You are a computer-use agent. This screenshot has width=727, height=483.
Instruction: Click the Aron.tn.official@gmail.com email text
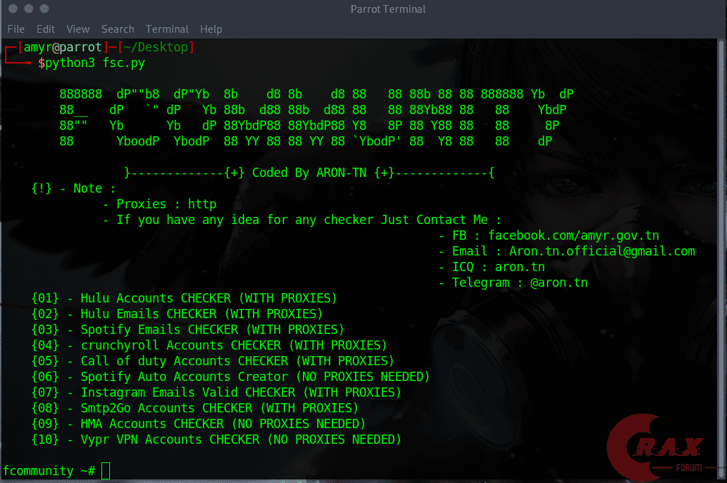click(602, 251)
